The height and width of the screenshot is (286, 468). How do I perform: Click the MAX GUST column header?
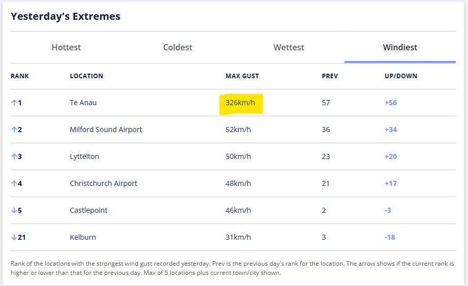242,76
